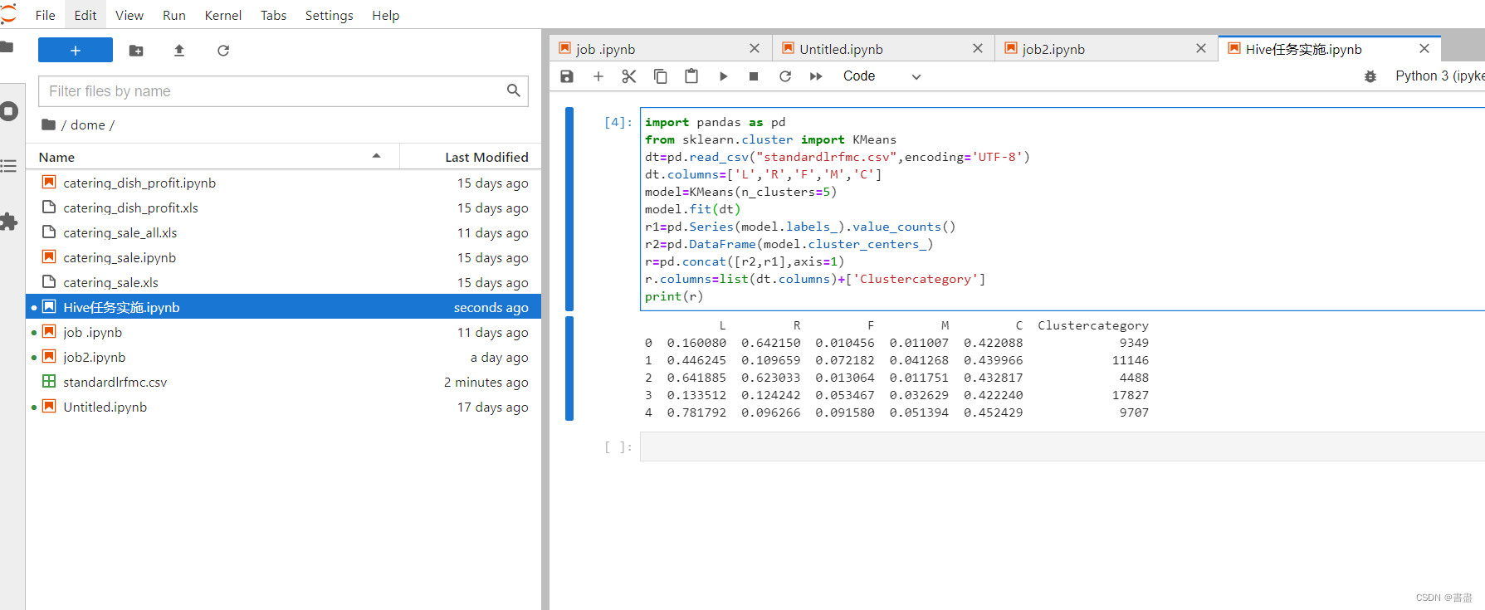Select Hive任务实施.ipynb in file list
The width and height of the screenshot is (1485, 610).
[x=283, y=307]
